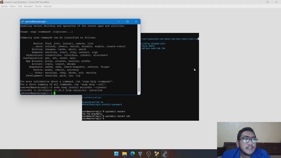
Task: Click the 'Development: download, pack' line
Action: (x=53, y=75)
